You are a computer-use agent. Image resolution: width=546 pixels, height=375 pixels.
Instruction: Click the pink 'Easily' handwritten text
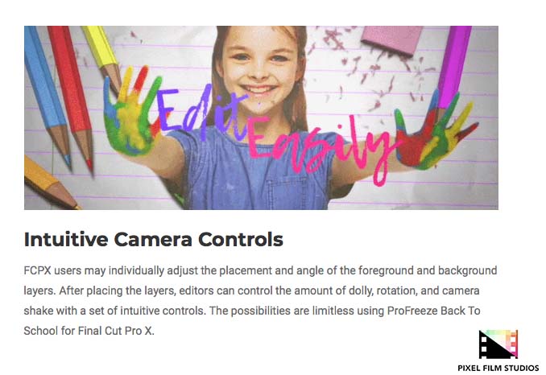[321, 148]
